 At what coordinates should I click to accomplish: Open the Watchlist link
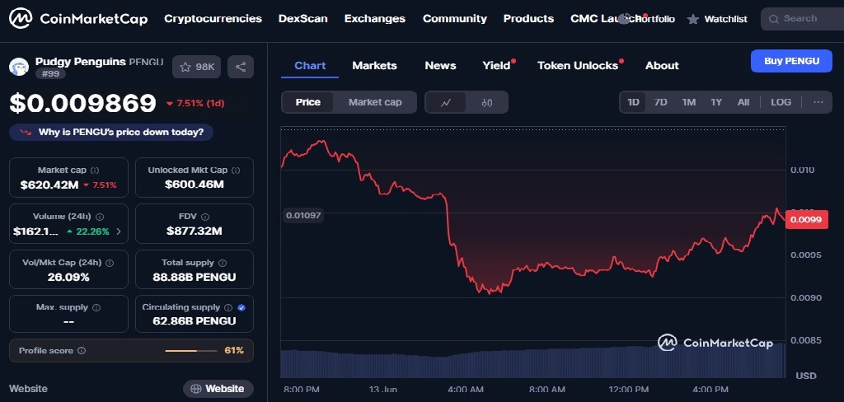click(725, 20)
